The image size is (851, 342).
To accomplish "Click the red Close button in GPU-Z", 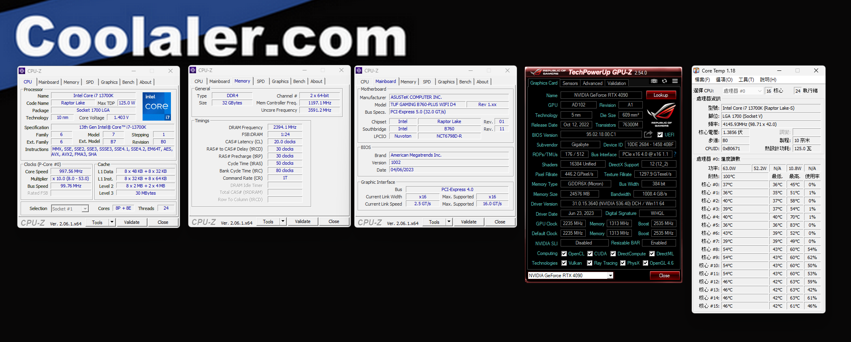I will tap(664, 276).
